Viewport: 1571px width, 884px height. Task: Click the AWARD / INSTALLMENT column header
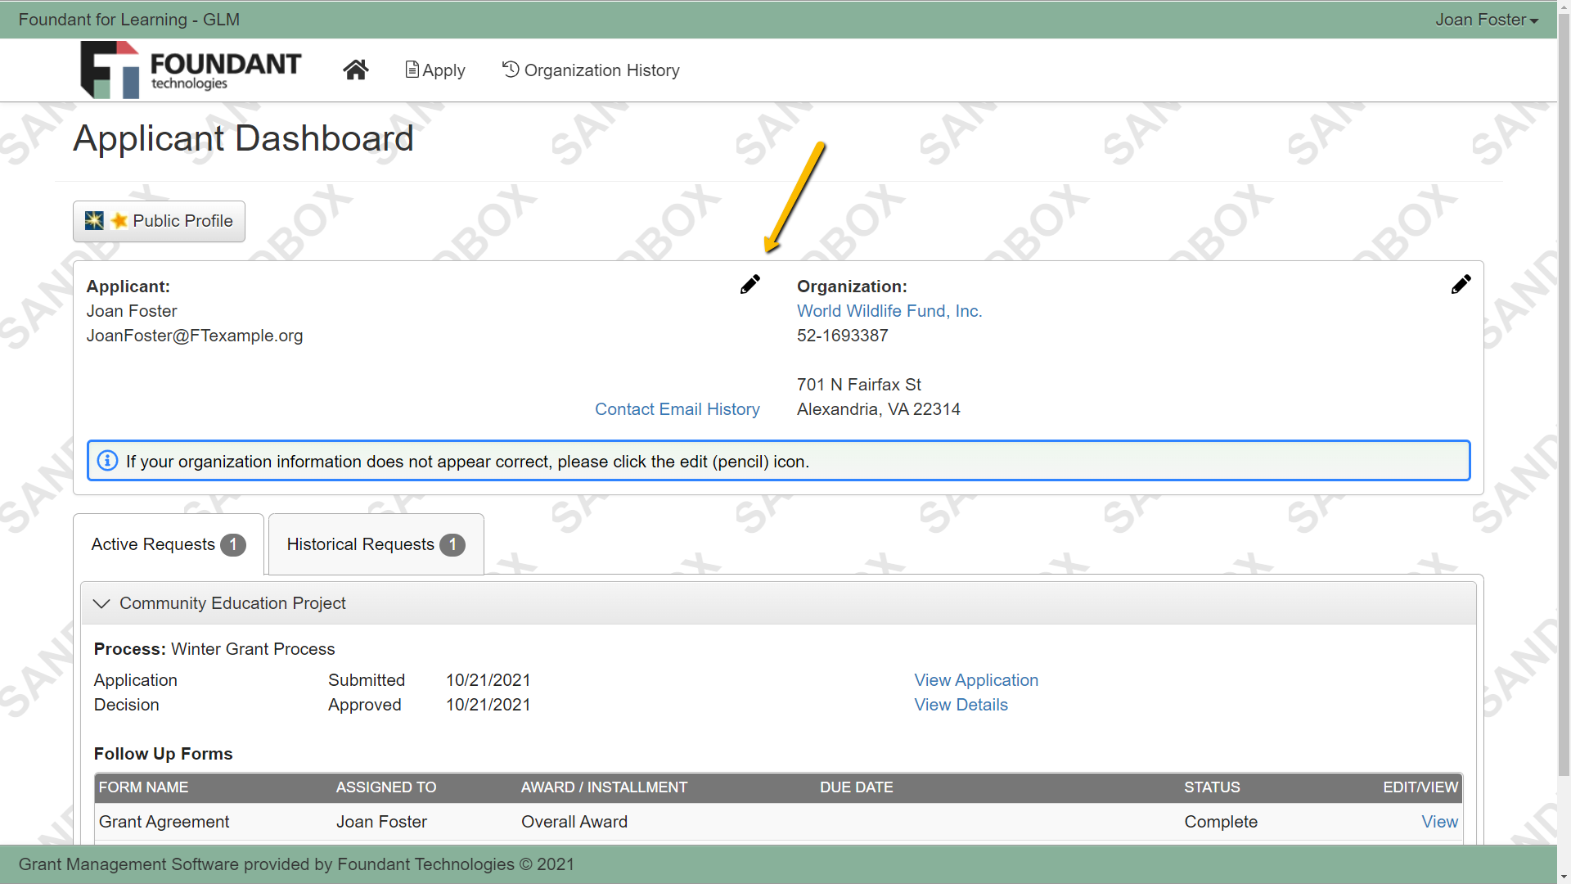tap(604, 787)
